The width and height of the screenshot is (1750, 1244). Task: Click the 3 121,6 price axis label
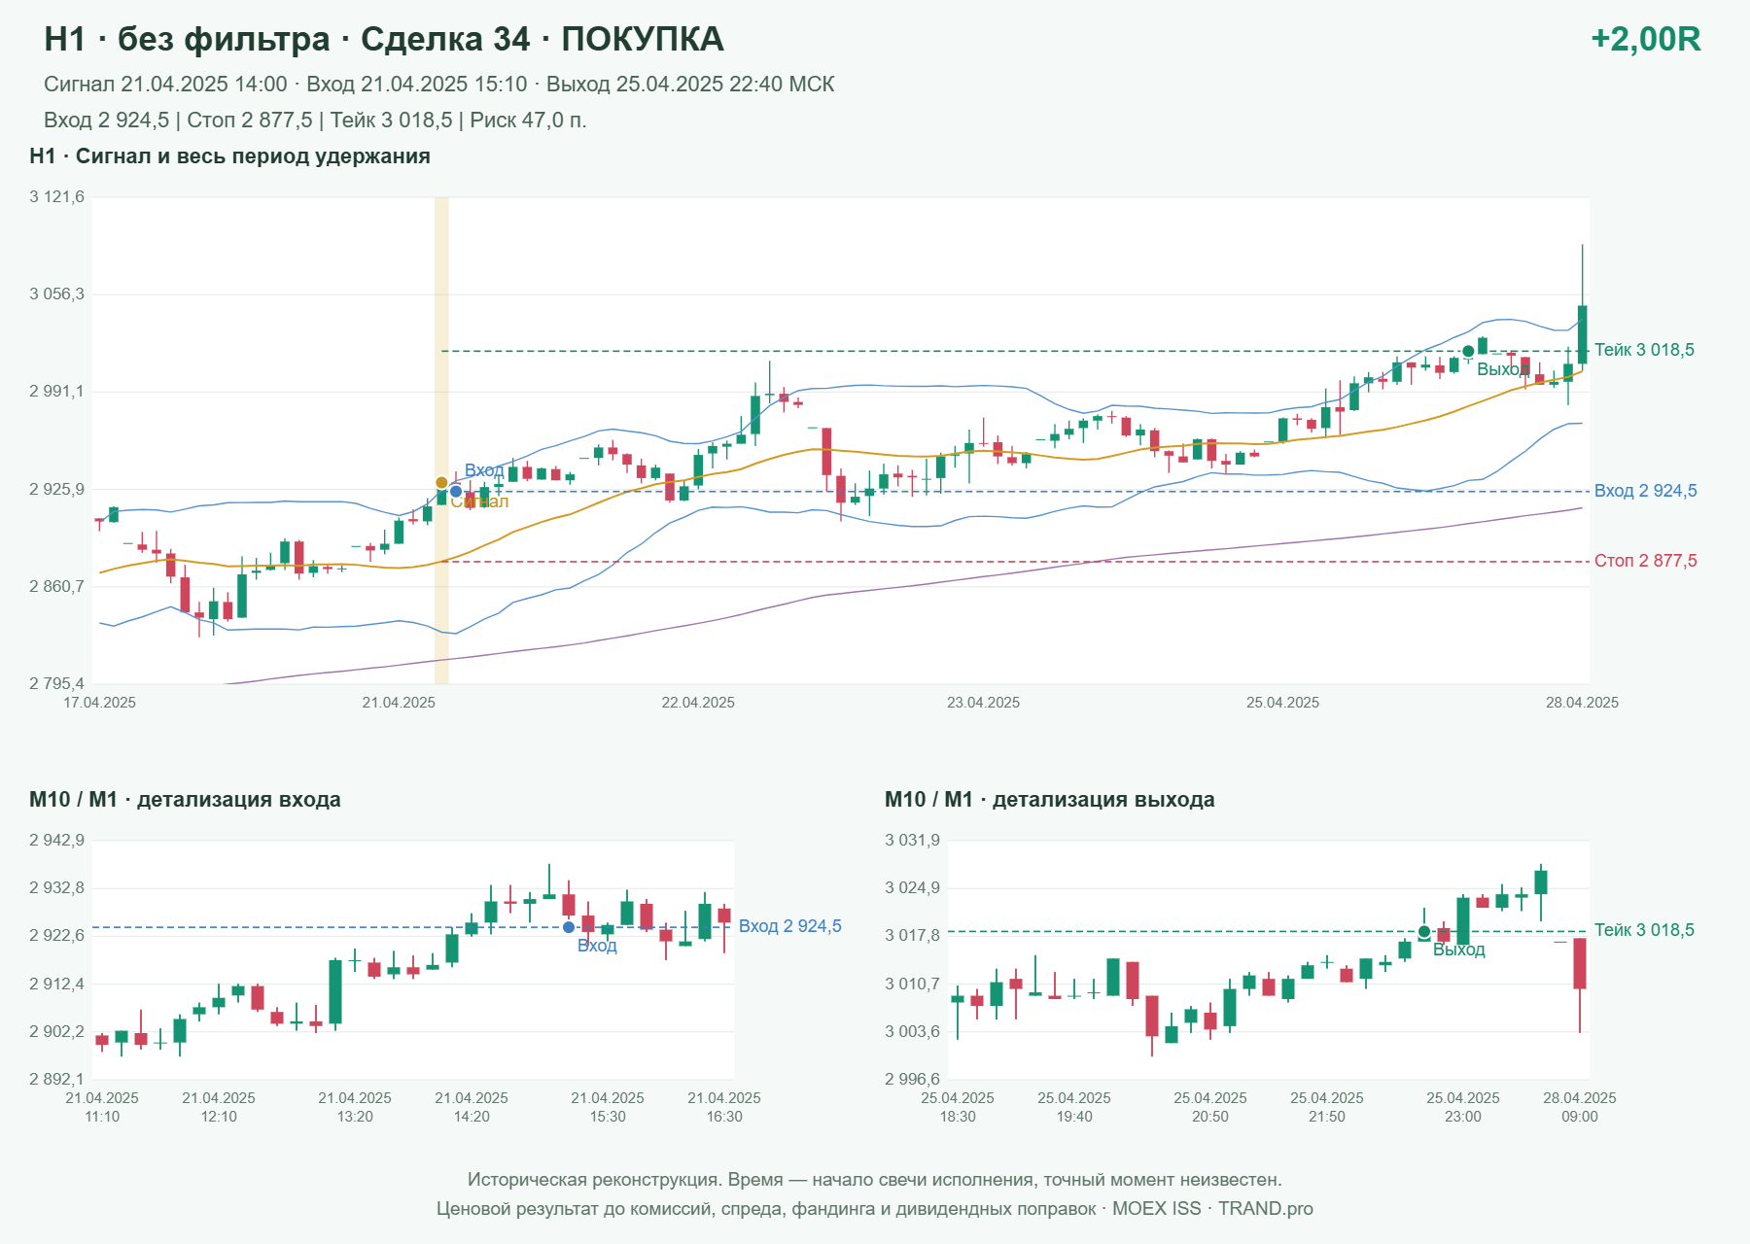[57, 197]
